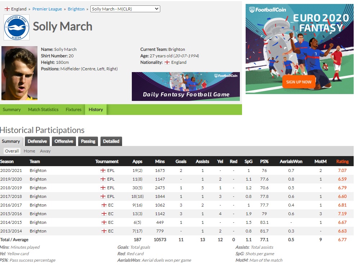Image resolution: width=358 pixels, height=266 pixels.
Task: Switch to the Summary player tab
Action: [x=12, y=110]
